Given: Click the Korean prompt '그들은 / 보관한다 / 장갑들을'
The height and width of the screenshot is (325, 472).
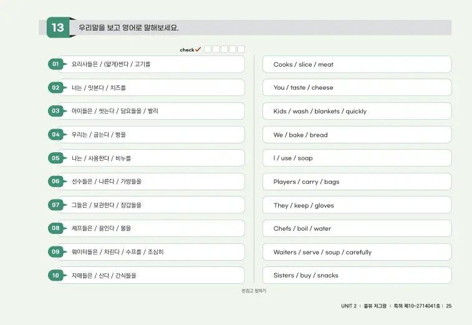Looking at the screenshot, I should pos(106,205).
